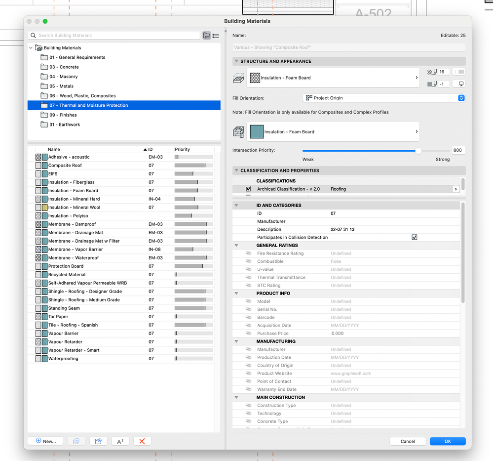Collapse the ID and Categories group
Screen dimensions: 493x461
[236, 206]
